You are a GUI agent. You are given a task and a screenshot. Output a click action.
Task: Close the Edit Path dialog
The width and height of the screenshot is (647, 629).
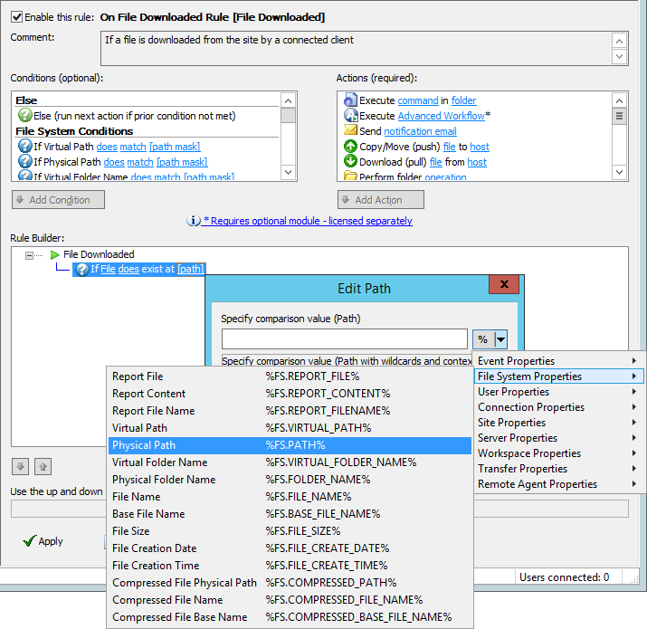click(x=501, y=286)
